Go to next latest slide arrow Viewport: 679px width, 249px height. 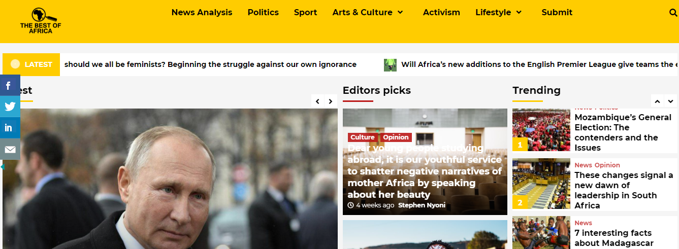tap(331, 101)
